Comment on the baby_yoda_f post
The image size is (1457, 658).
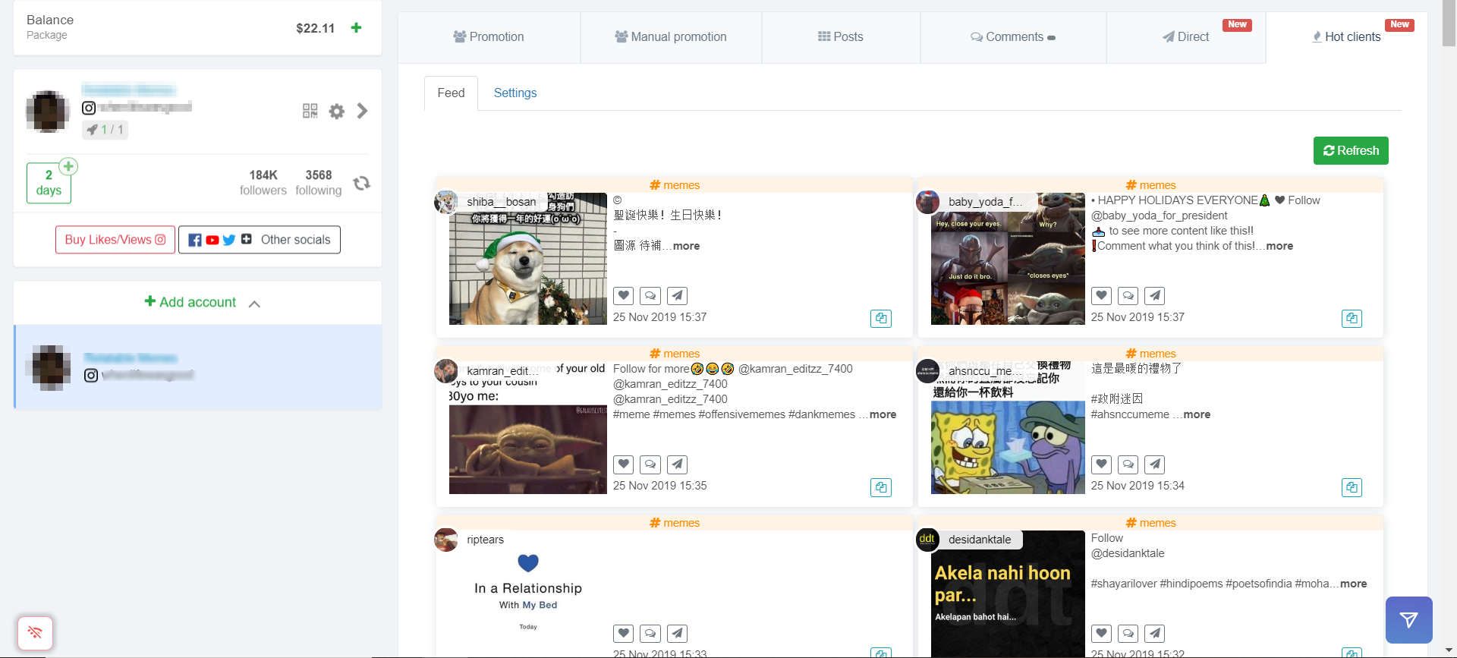1128,295
